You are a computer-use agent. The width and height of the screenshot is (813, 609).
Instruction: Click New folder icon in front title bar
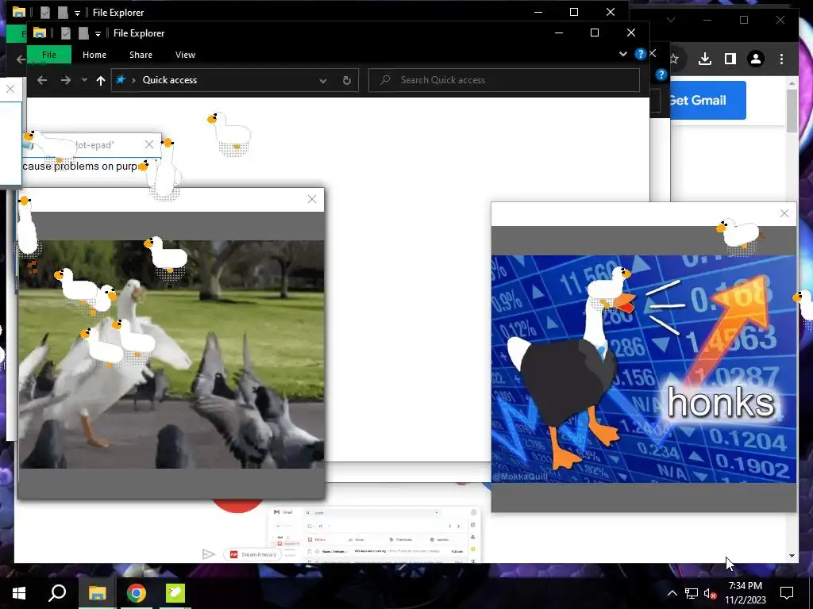83,33
